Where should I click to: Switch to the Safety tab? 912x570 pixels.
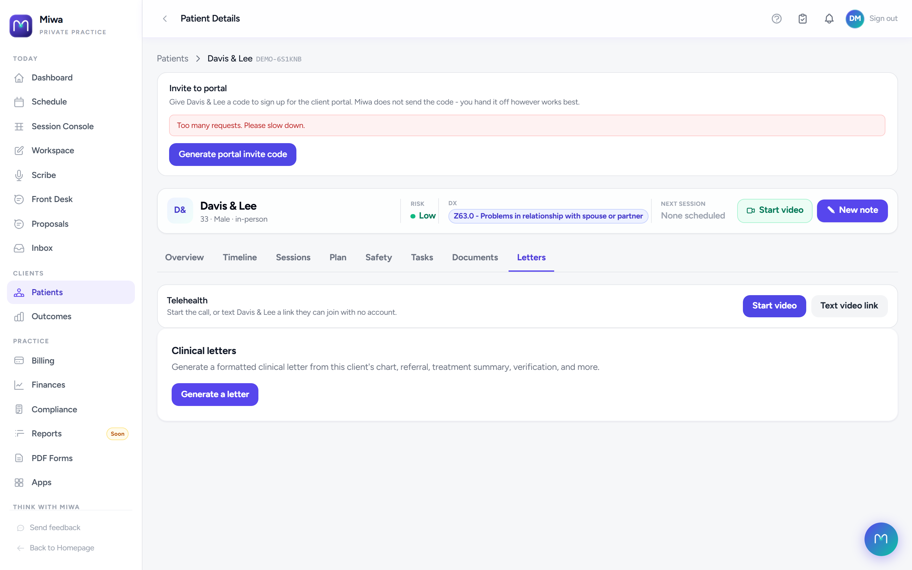pos(378,257)
